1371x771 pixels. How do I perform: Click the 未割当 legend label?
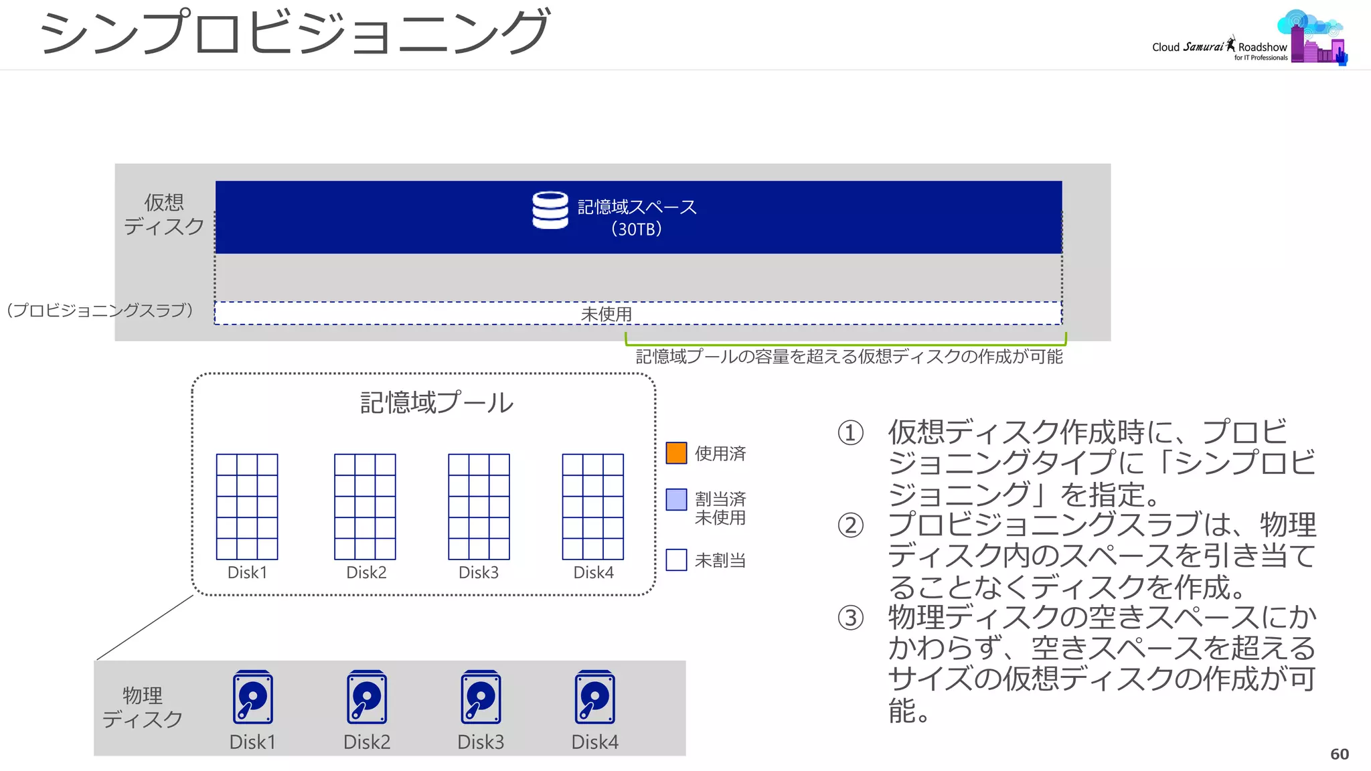[x=720, y=560]
